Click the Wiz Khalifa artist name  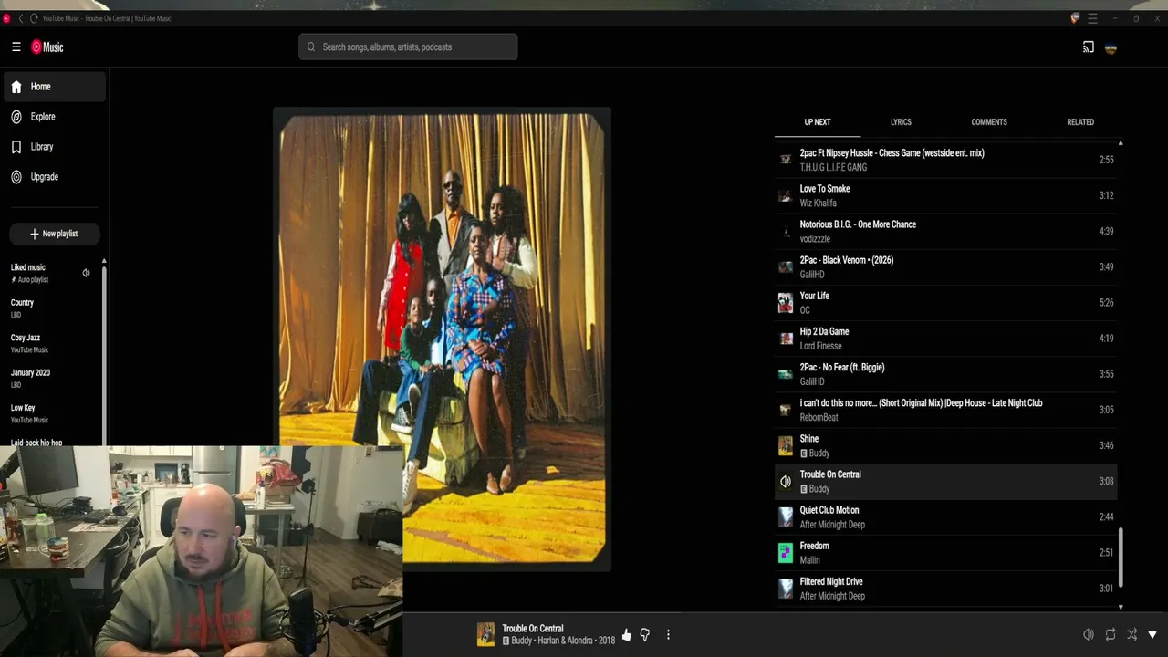click(818, 203)
